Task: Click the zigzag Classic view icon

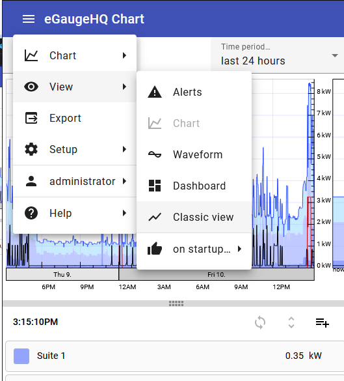Action: point(155,217)
